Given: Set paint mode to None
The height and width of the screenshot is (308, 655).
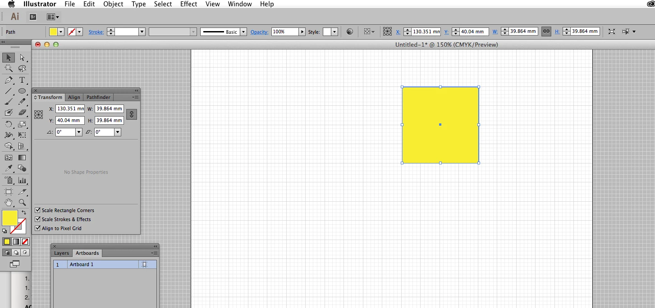Looking at the screenshot, I should pyautogui.click(x=25, y=242).
